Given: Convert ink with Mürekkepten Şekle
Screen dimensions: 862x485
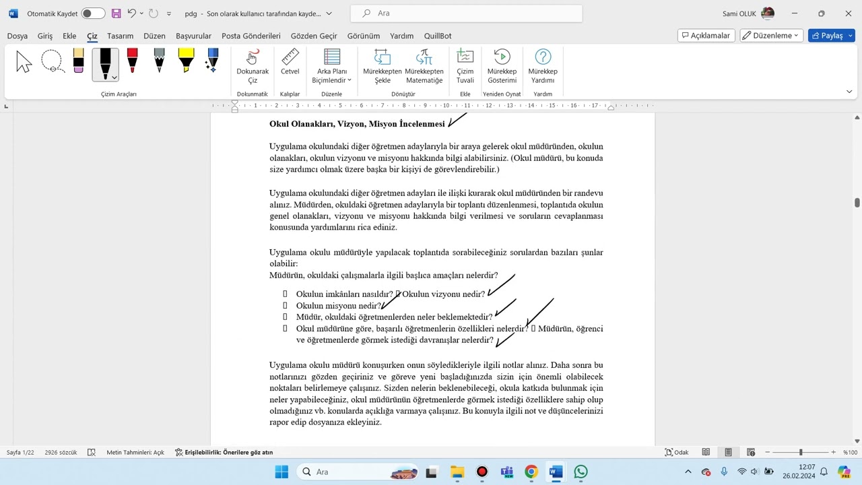Looking at the screenshot, I should click(383, 67).
